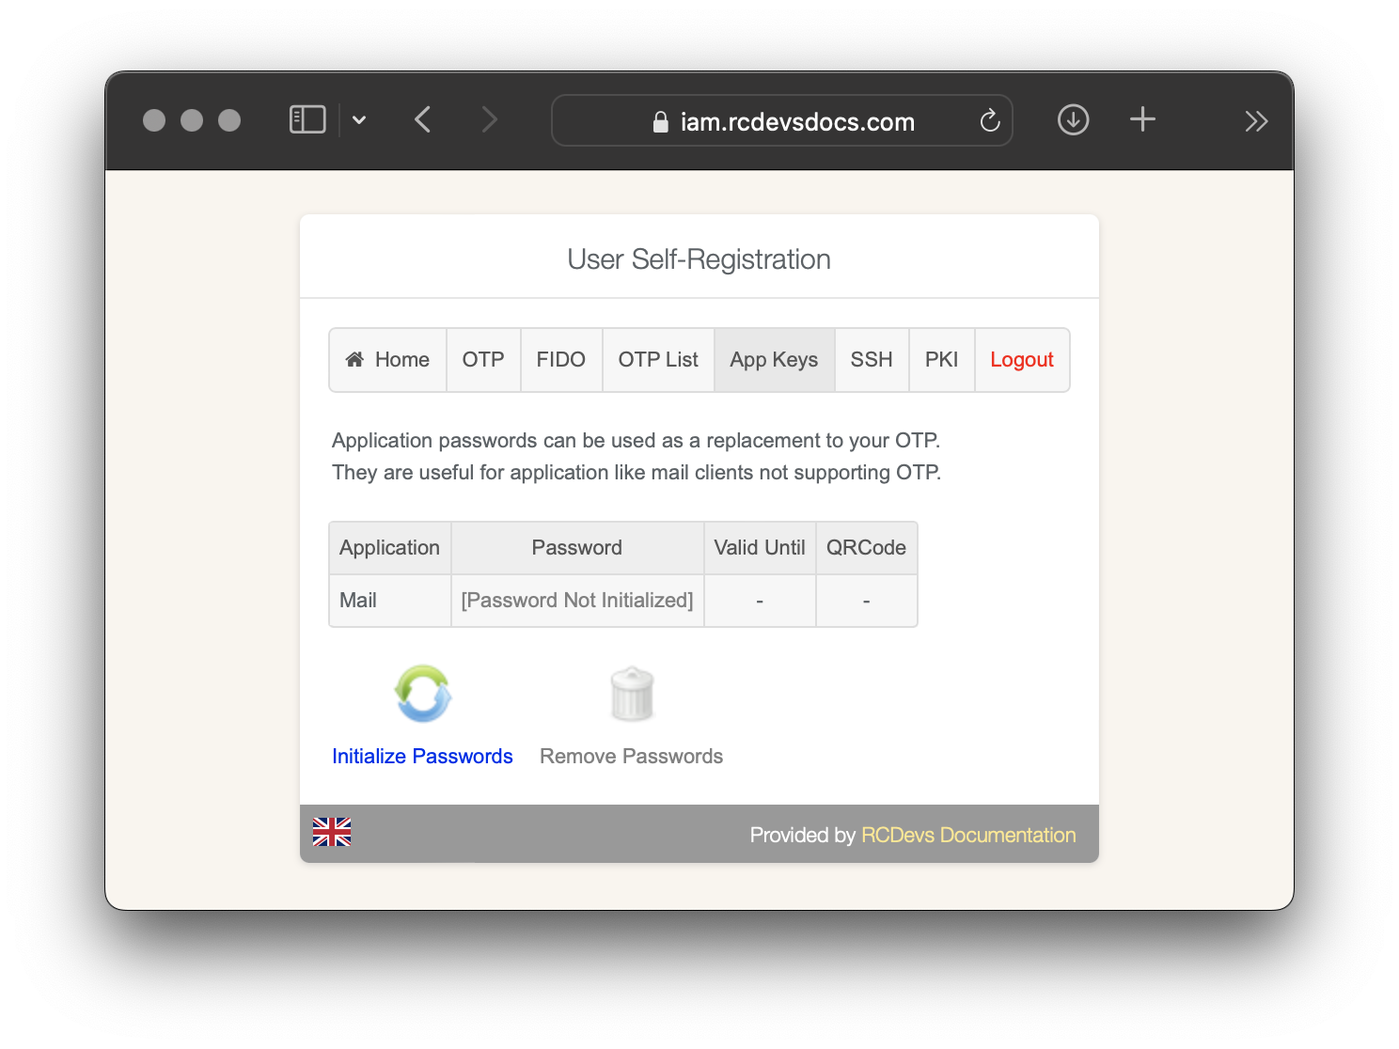The height and width of the screenshot is (1049, 1399).
Task: Click the QRCode column header
Action: point(867,548)
